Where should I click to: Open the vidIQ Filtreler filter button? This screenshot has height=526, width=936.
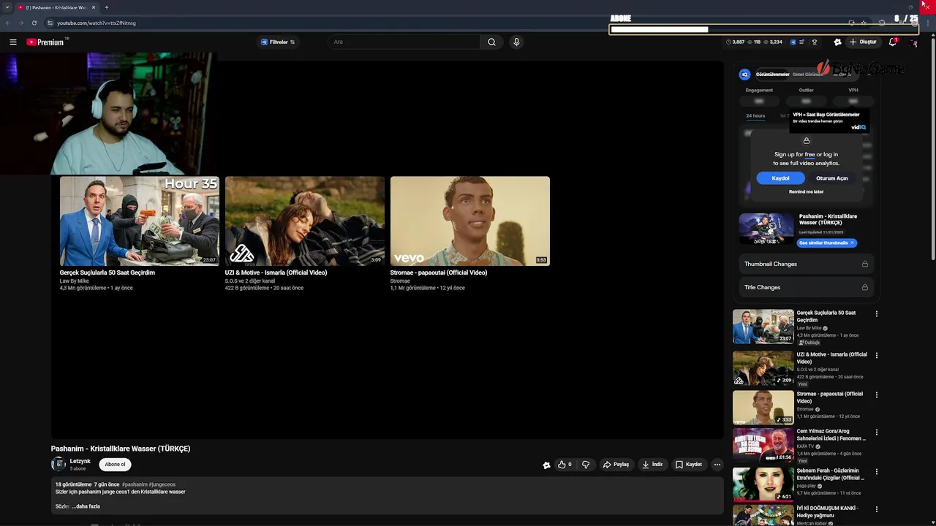click(278, 42)
